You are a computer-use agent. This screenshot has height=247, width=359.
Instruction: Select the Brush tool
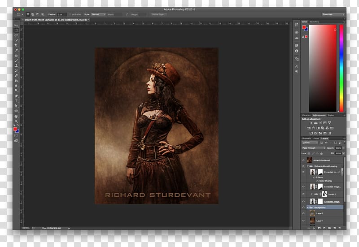click(x=16, y=61)
